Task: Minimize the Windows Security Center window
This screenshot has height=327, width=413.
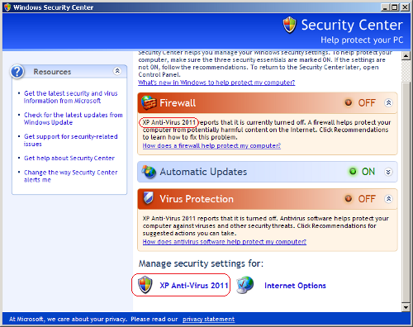Action: [x=385, y=7]
